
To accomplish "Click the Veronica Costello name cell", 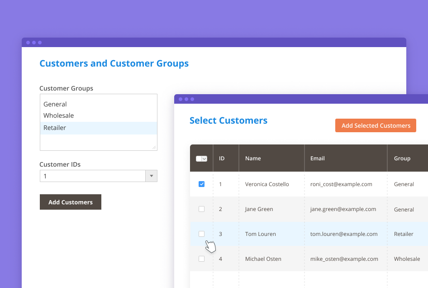I will (x=266, y=184).
